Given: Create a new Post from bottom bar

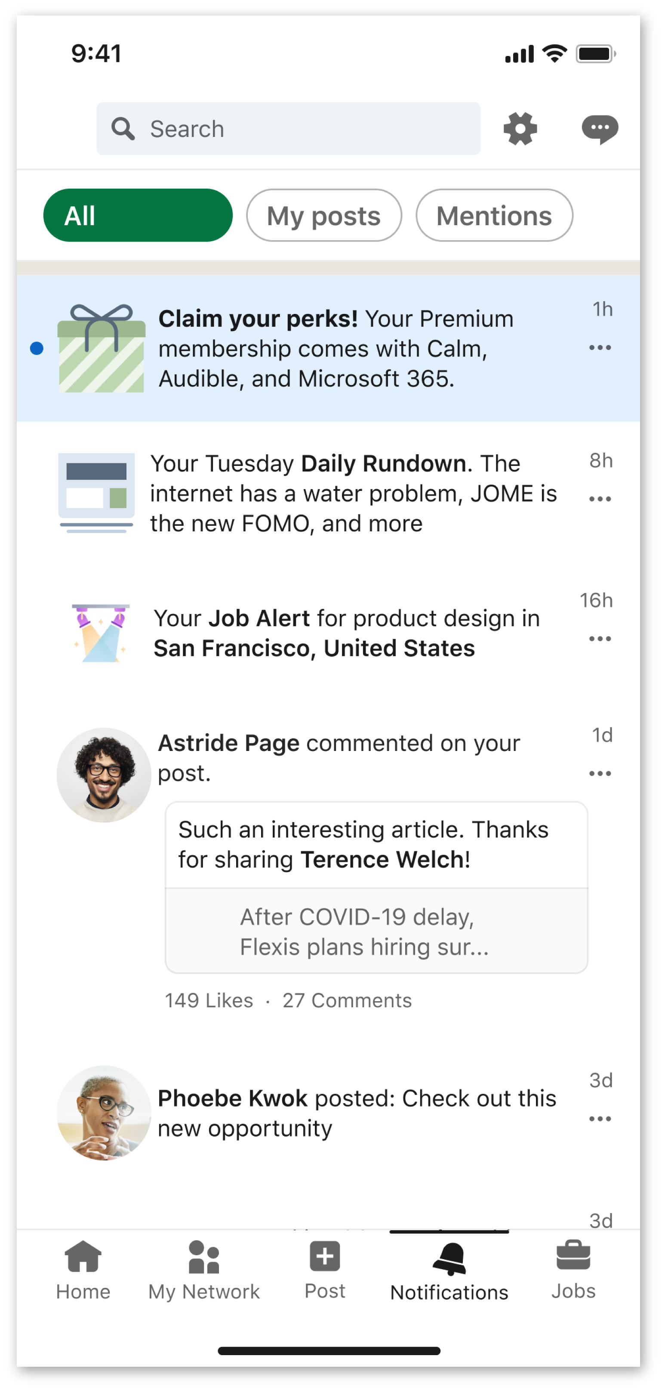Looking at the screenshot, I should [324, 1268].
